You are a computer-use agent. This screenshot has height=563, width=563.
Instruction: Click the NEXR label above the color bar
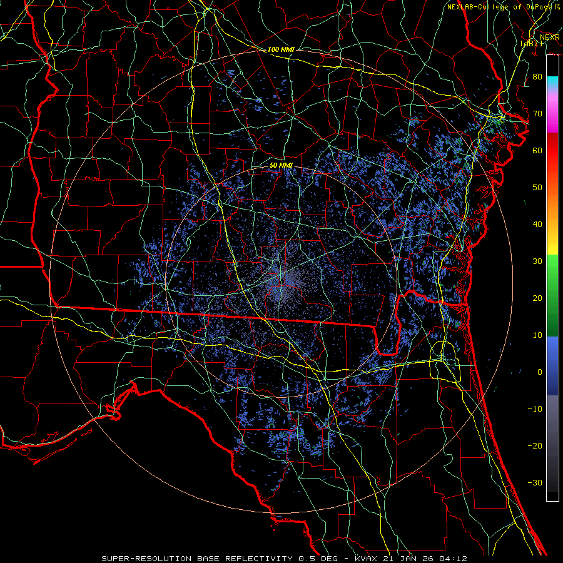coord(549,38)
